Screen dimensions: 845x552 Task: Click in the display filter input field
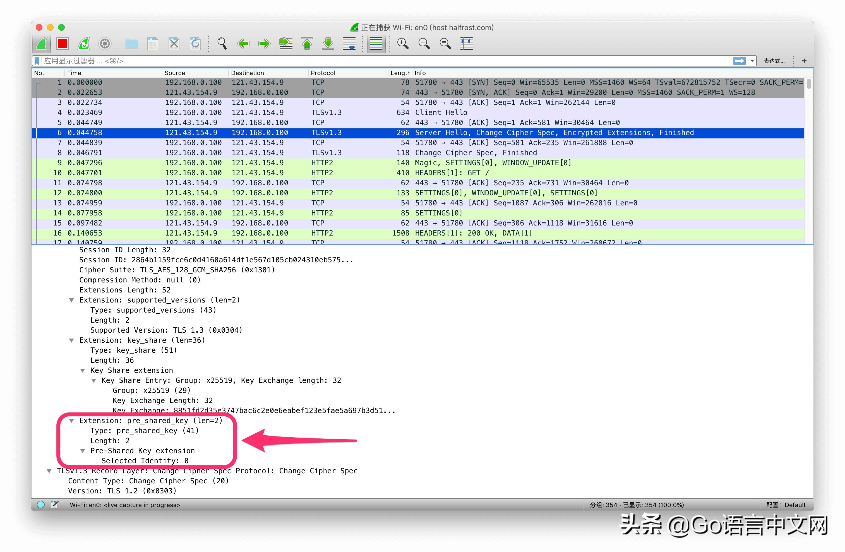coord(355,61)
